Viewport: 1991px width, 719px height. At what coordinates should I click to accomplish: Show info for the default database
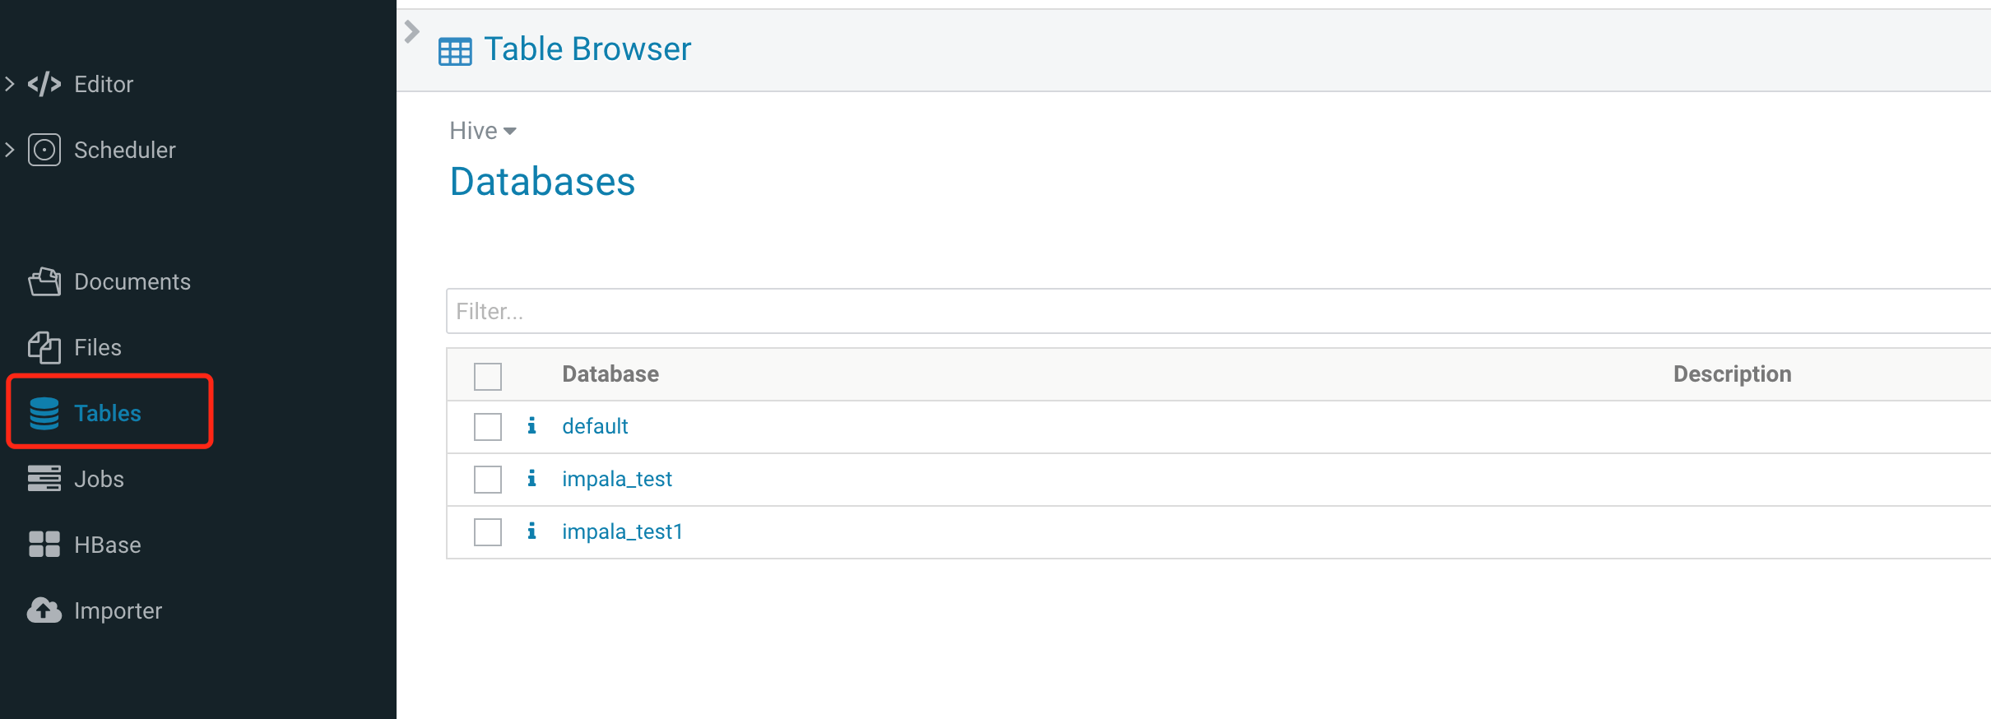[x=532, y=426]
